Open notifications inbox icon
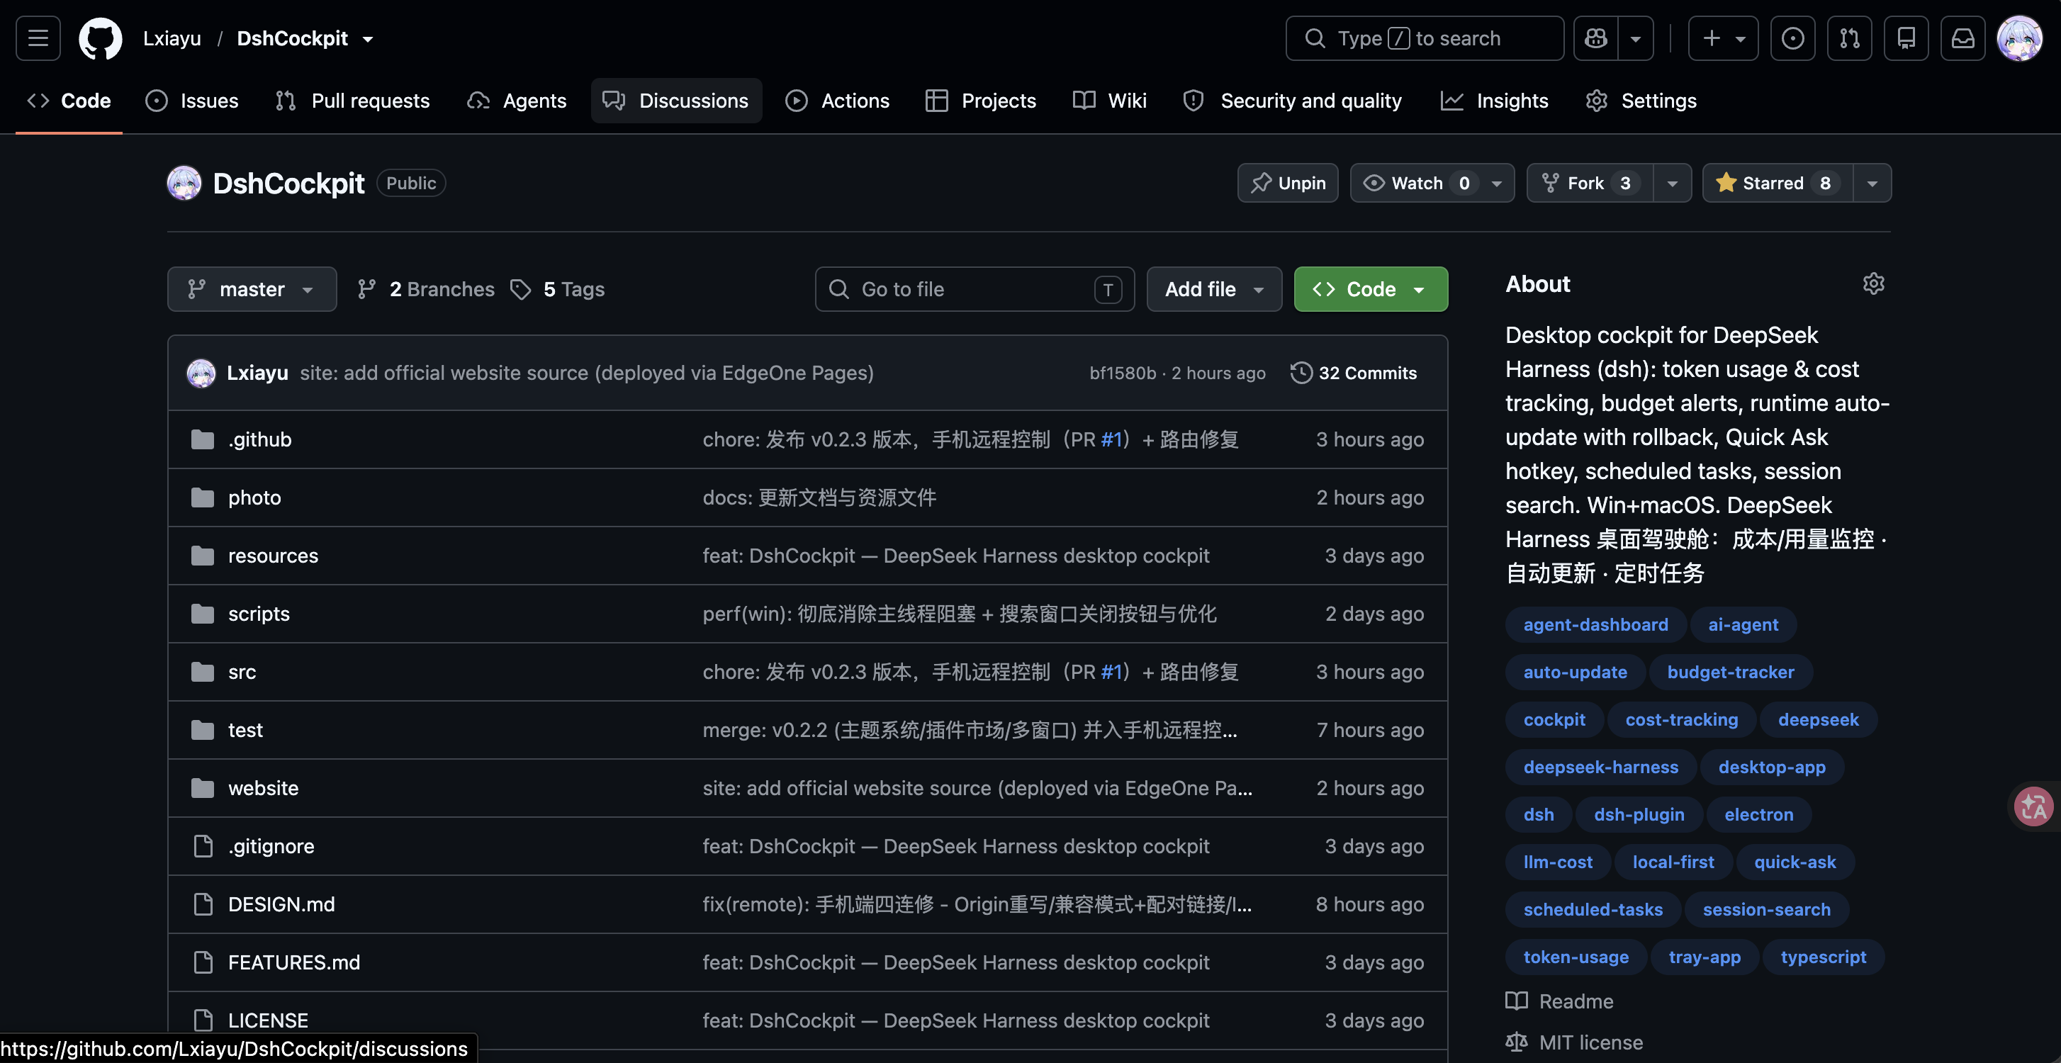 (x=1962, y=38)
